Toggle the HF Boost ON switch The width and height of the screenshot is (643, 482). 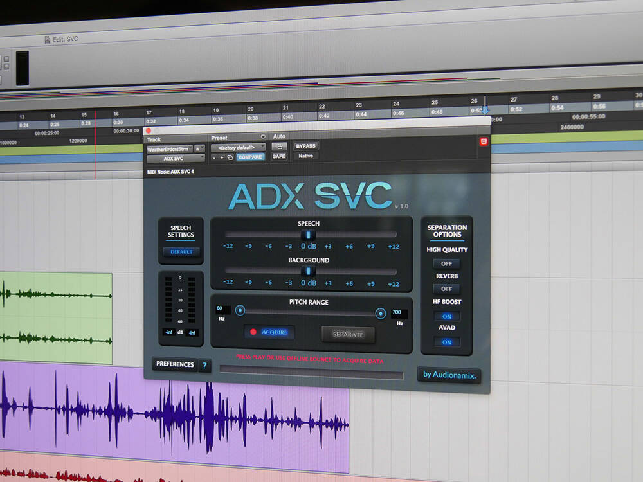pos(447,316)
